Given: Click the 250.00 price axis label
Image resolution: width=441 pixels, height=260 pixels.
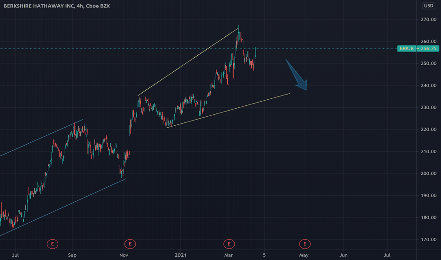Looking at the screenshot, I should point(428,63).
